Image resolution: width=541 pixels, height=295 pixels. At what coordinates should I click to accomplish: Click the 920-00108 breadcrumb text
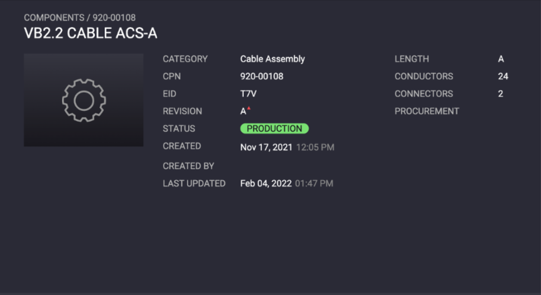114,18
